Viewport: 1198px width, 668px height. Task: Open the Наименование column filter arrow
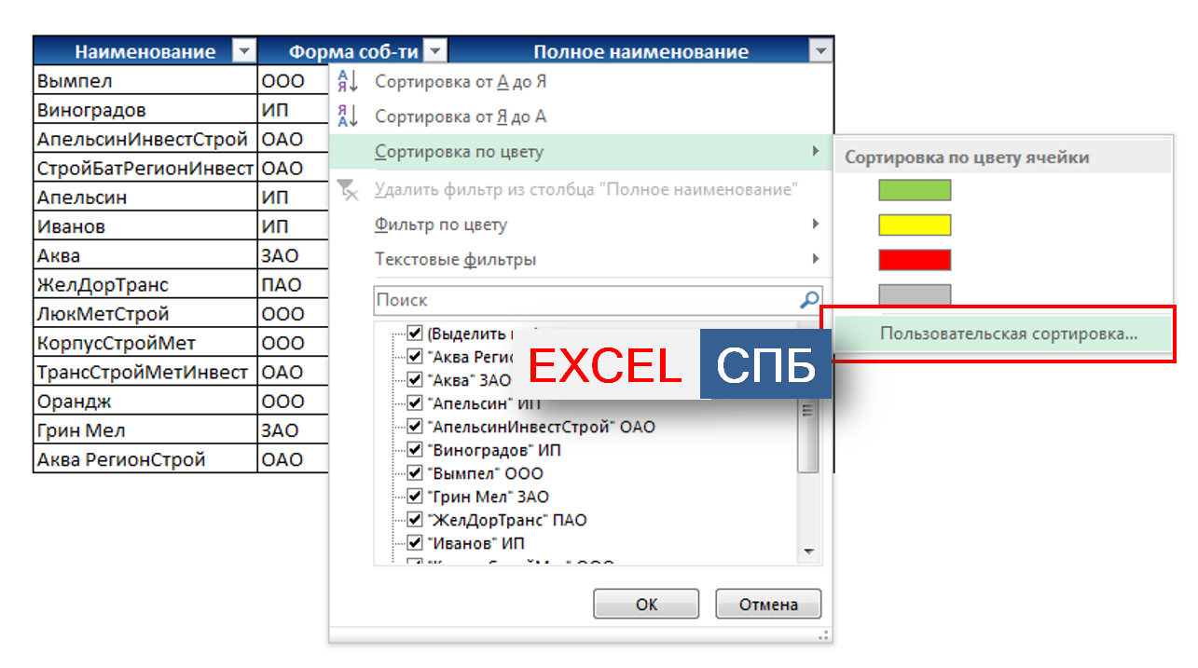point(243,51)
